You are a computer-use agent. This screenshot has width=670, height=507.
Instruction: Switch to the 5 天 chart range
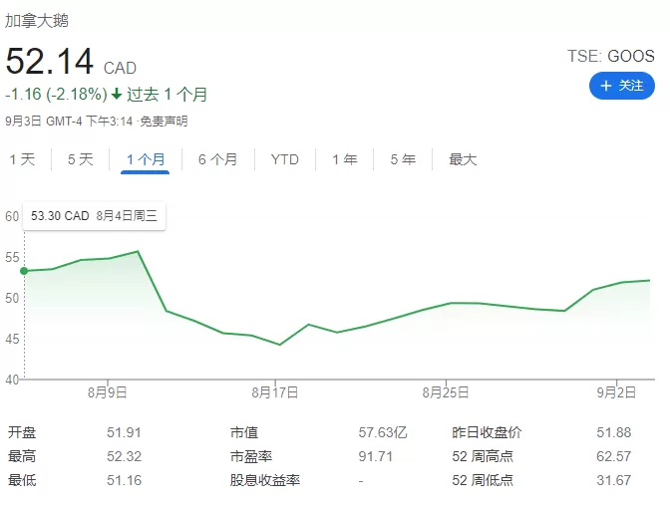coord(81,159)
